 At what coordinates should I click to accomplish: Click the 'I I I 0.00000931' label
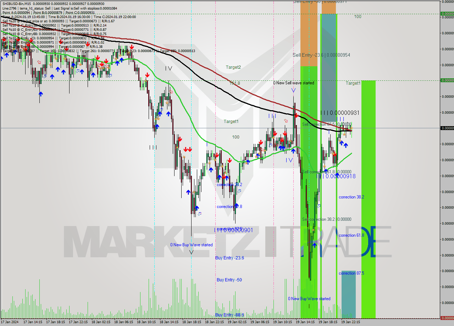(340, 113)
